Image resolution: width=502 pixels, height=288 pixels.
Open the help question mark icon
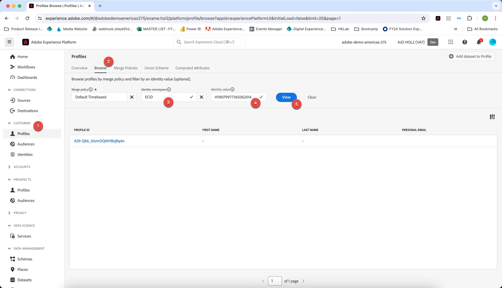point(465,42)
